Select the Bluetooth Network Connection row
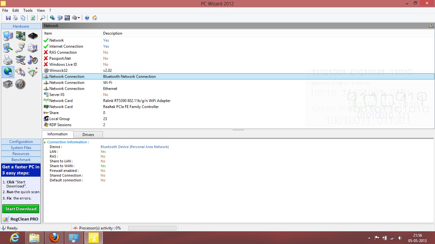This screenshot has height=244, width=435. click(238, 77)
